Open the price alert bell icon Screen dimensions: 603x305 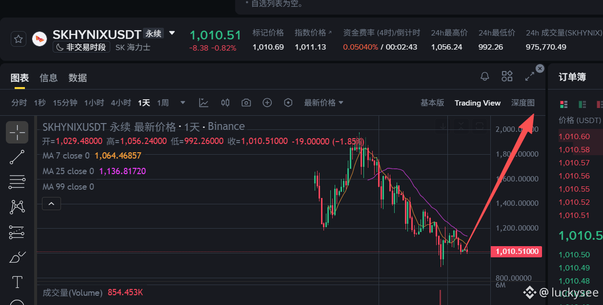[x=485, y=76]
